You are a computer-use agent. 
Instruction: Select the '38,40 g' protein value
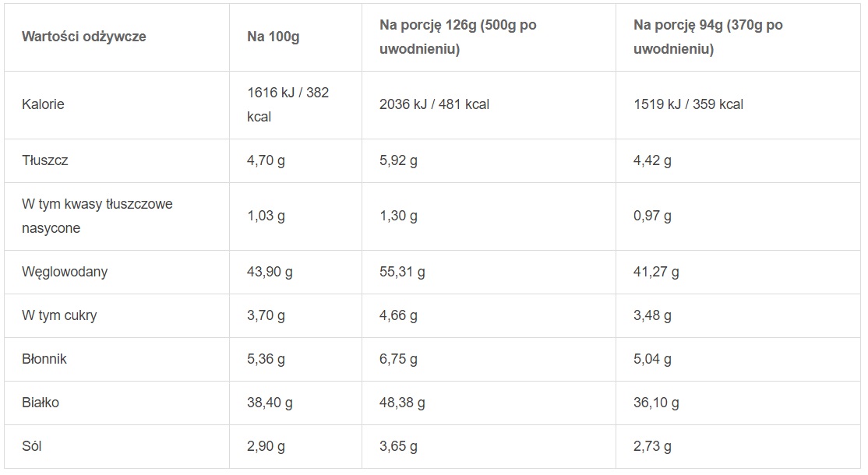(x=270, y=403)
